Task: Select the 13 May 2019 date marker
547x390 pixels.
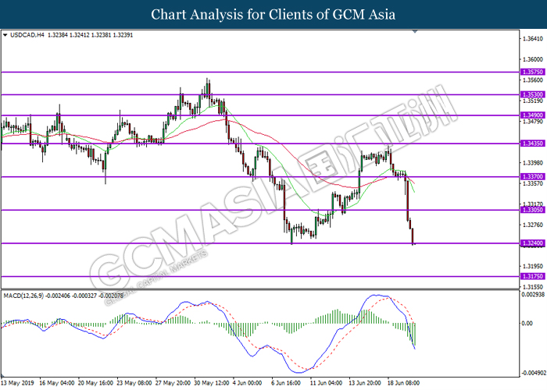Action: coord(18,383)
